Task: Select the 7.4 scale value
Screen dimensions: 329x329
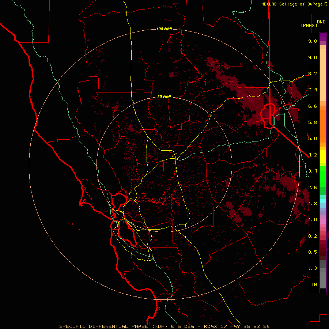Action: [x=313, y=90]
